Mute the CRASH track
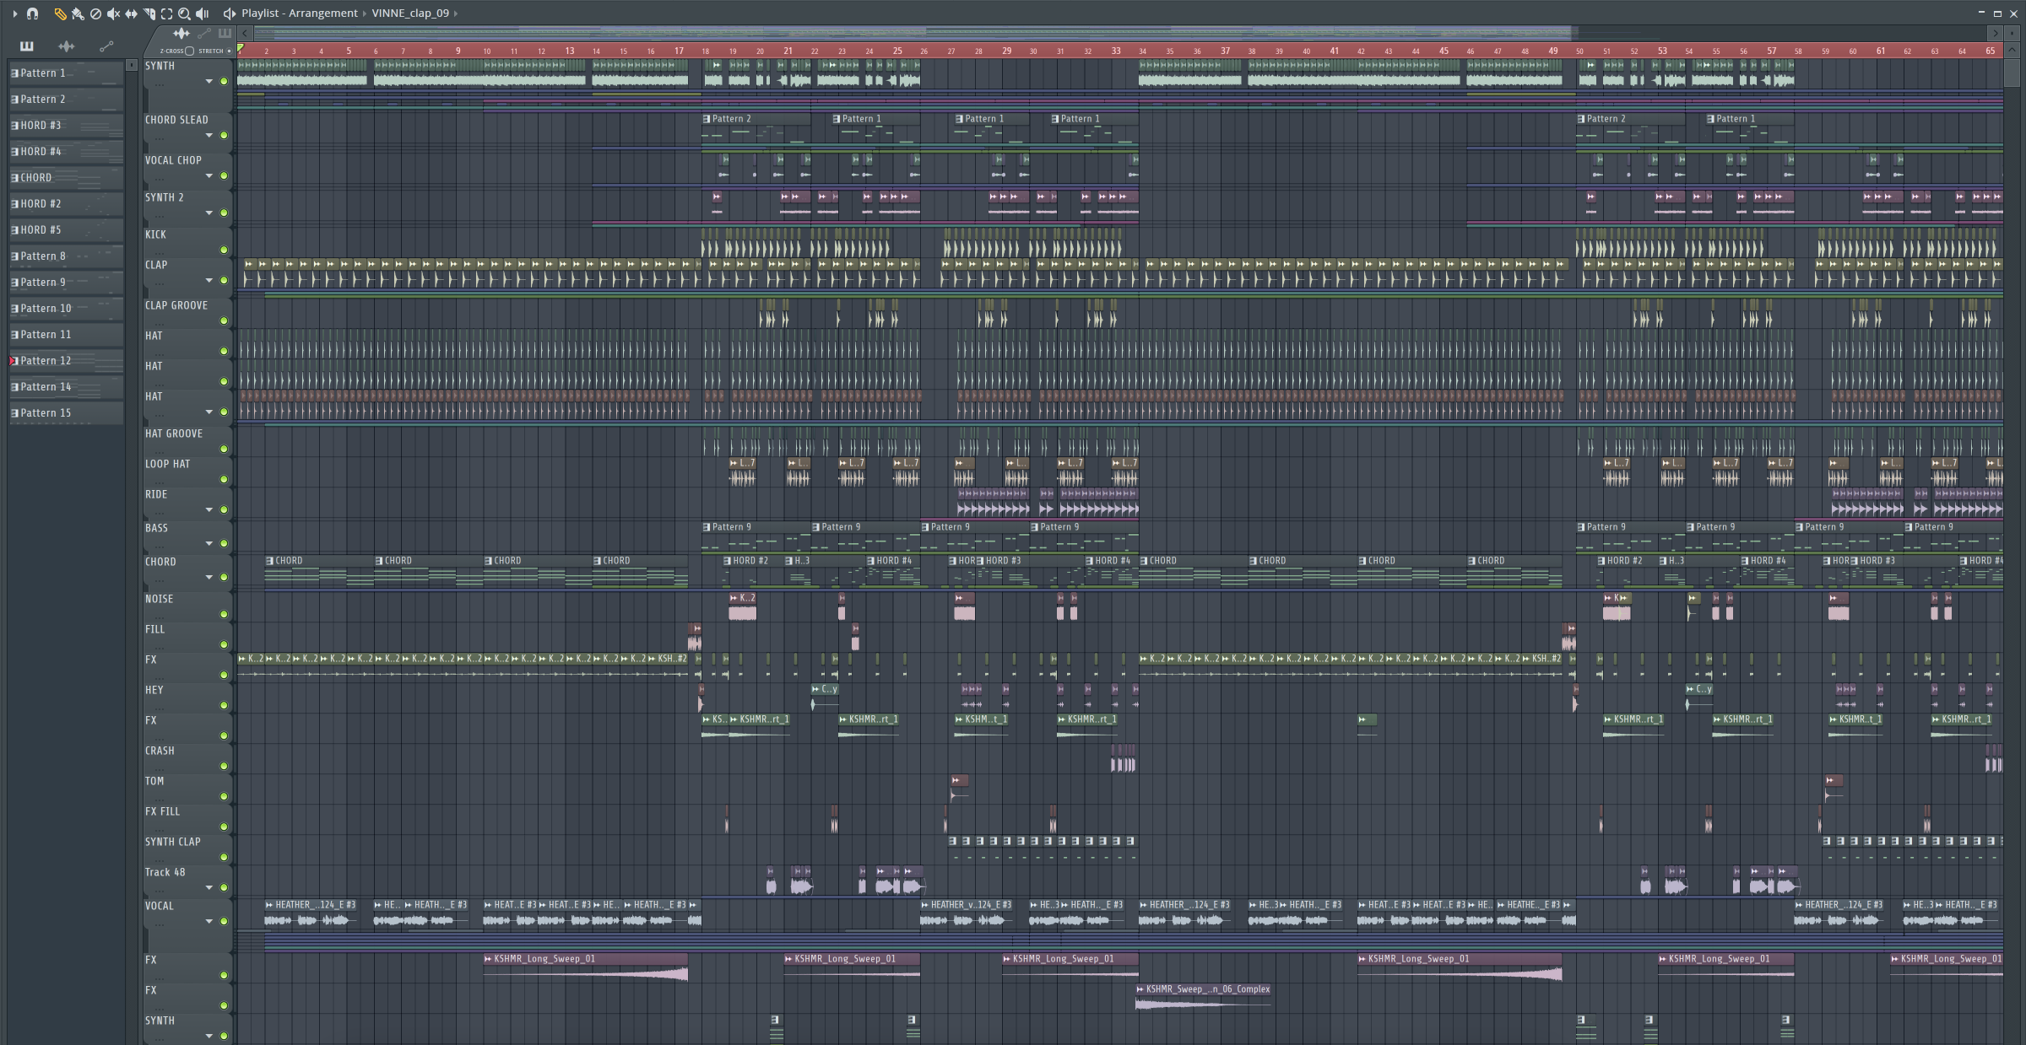2026x1045 pixels. [224, 767]
